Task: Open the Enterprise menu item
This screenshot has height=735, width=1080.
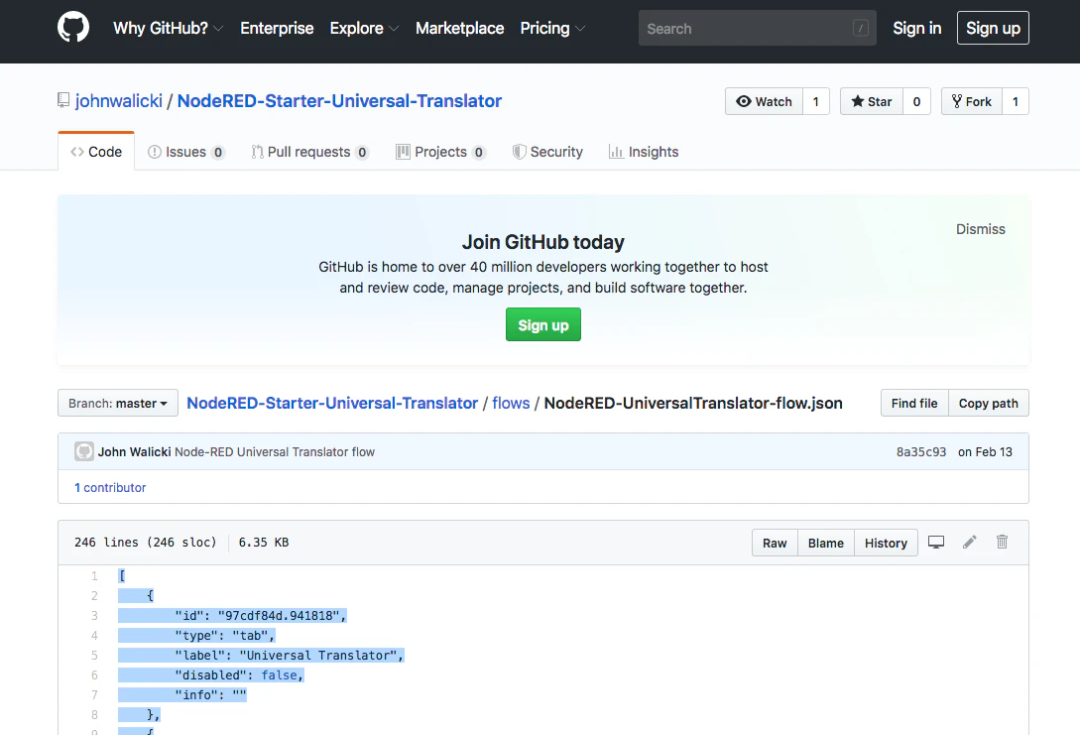Action: tap(277, 28)
